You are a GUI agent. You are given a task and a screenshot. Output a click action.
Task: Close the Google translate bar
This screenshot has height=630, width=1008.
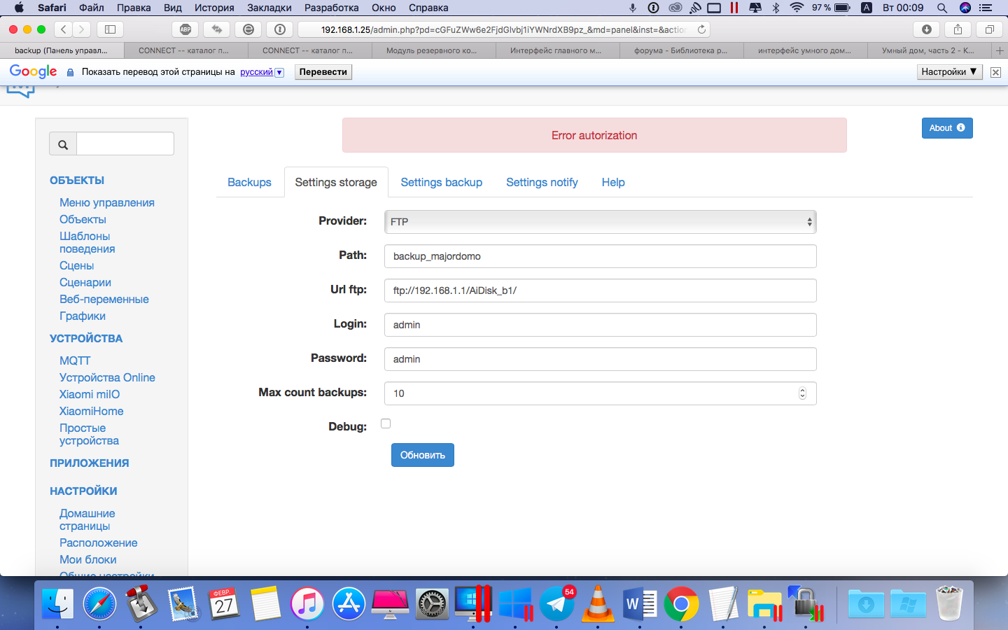click(x=995, y=72)
